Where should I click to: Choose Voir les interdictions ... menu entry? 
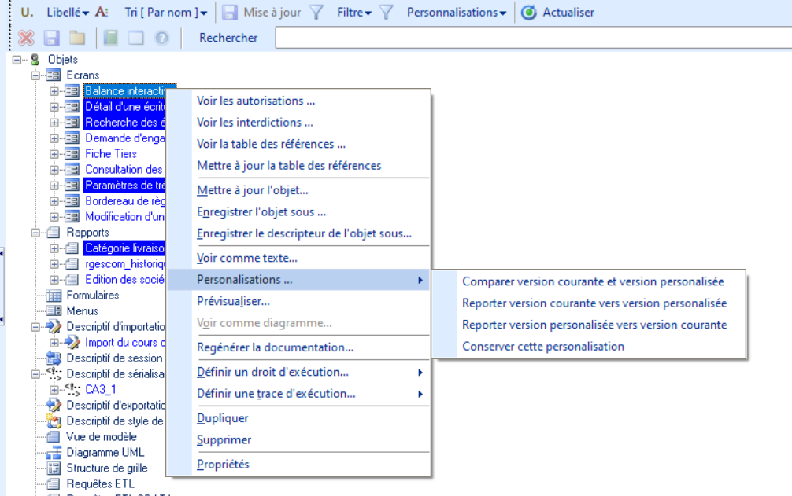[298, 123]
